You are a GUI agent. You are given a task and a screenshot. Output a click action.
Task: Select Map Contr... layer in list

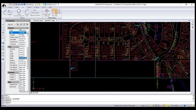pyautogui.click(x=23, y=71)
